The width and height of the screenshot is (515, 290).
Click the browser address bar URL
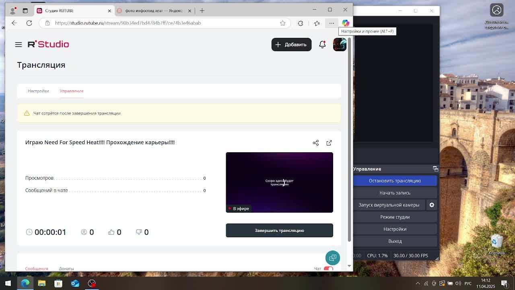tap(128, 23)
